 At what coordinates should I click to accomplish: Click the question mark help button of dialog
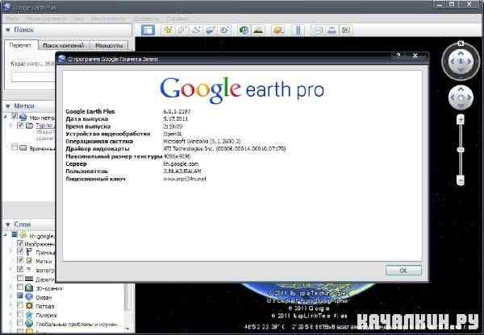point(398,56)
